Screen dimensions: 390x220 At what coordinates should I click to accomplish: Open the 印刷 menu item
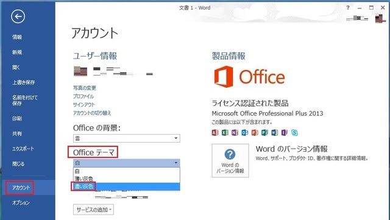(x=17, y=118)
